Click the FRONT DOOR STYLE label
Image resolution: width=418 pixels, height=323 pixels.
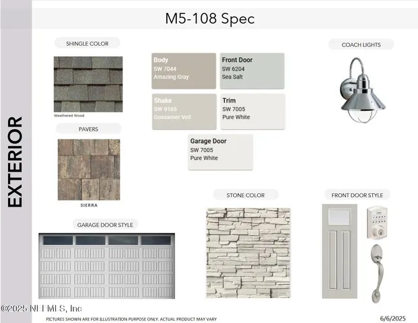click(357, 195)
